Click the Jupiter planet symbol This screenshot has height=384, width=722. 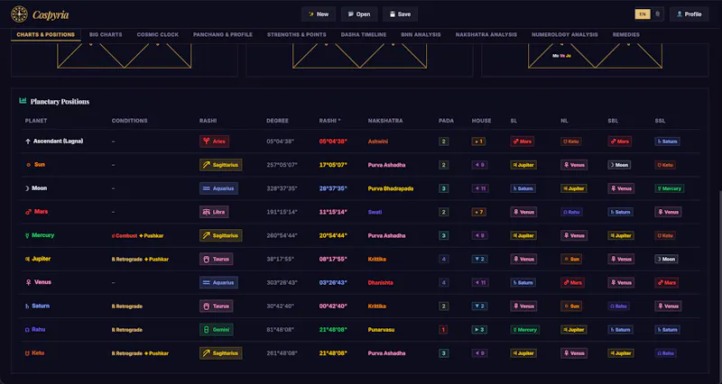28,259
